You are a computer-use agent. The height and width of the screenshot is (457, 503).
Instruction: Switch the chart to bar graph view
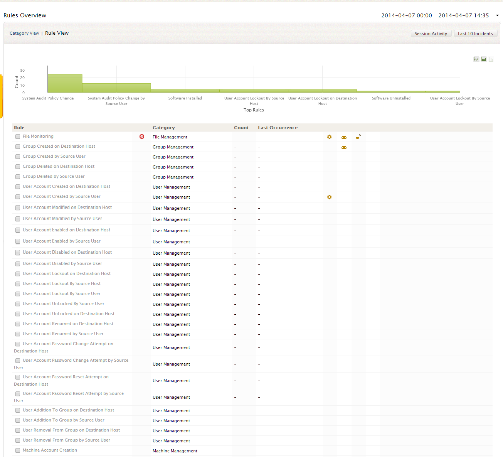click(x=491, y=59)
